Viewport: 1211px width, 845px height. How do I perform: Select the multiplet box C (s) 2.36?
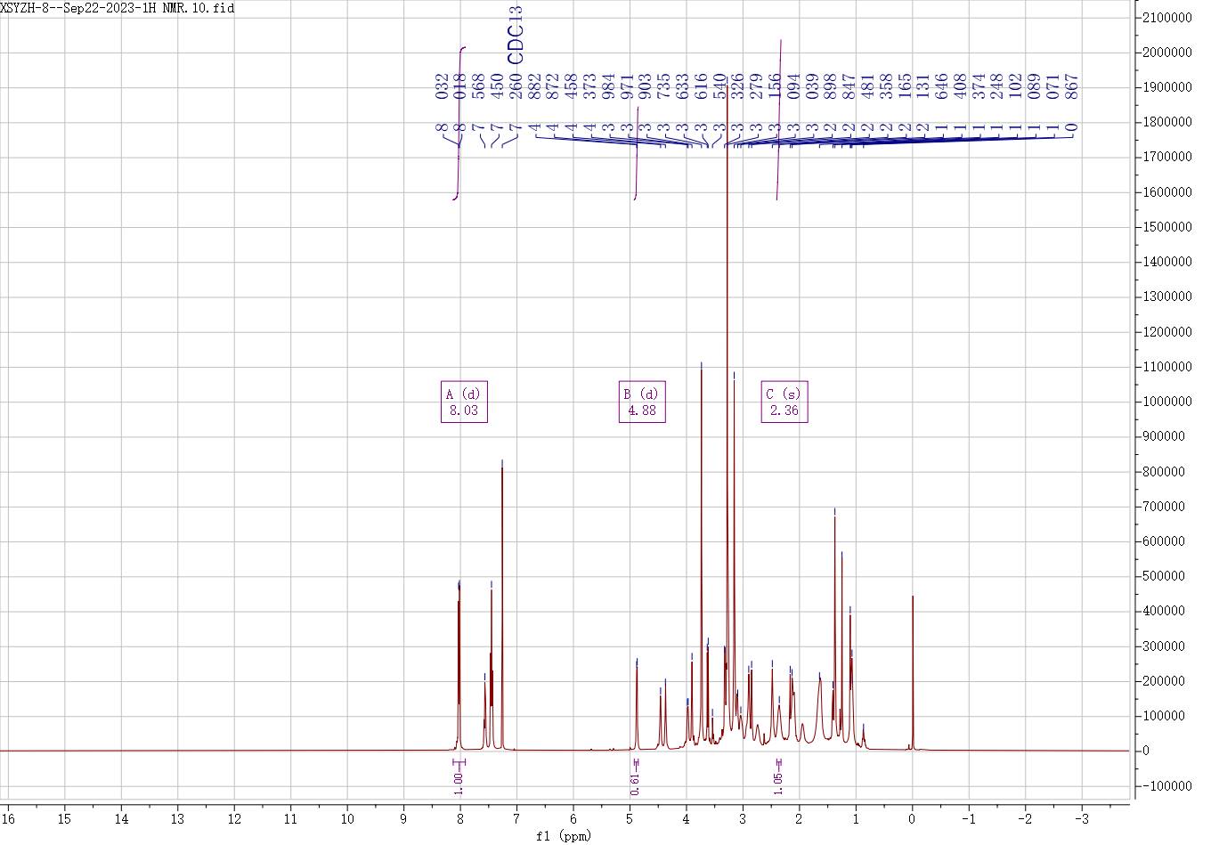point(784,402)
